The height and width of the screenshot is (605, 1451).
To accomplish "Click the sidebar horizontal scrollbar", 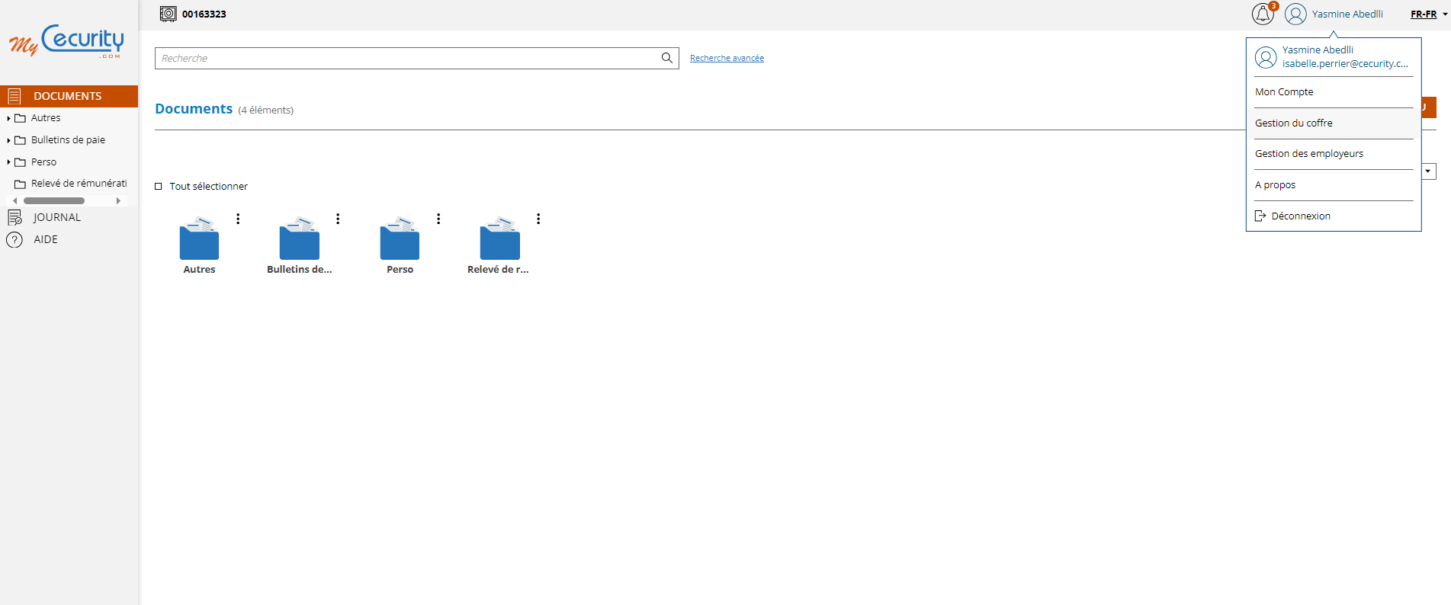I will tap(54, 201).
